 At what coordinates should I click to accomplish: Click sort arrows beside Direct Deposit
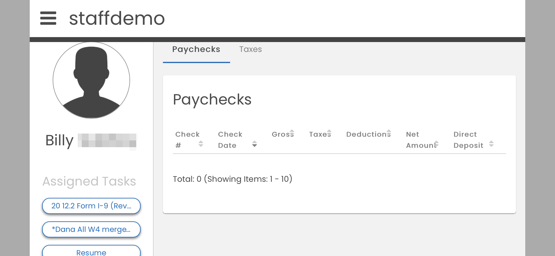coord(491,144)
